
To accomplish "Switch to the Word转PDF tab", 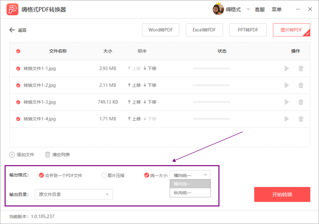I will pyautogui.click(x=160, y=30).
